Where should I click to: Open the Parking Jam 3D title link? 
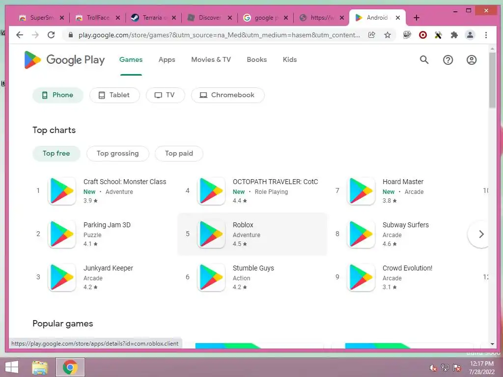point(107,225)
